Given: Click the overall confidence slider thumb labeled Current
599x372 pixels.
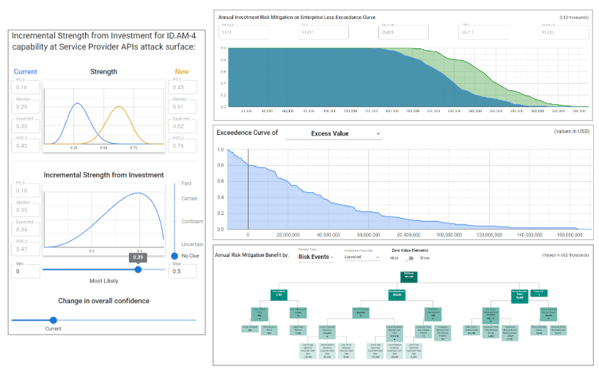Looking at the screenshot, I should [54, 320].
